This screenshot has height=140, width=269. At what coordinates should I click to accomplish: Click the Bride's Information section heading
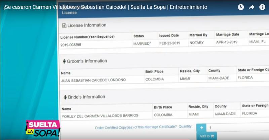pyautogui.click(x=86, y=97)
